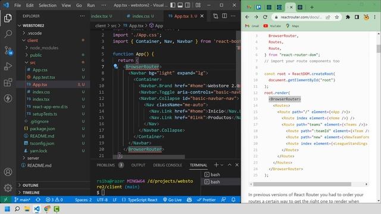Open the Explorer panel's more actions ellipsis
381x214 pixels.
click(x=82, y=16)
